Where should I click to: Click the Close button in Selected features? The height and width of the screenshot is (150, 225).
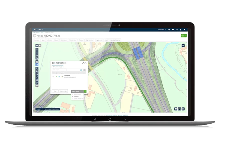55,91
